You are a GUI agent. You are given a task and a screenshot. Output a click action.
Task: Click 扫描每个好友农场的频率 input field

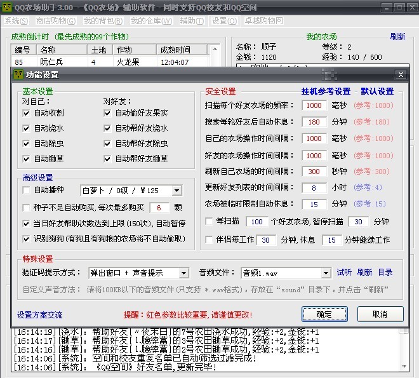314,105
